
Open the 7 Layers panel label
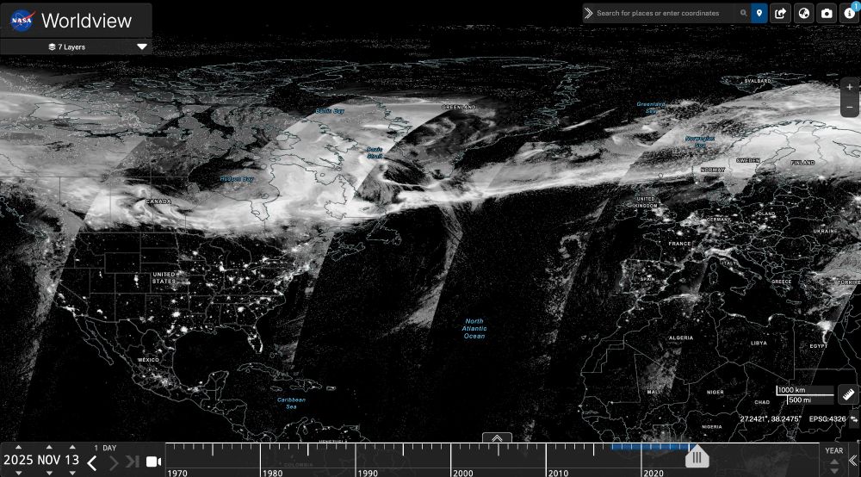coord(66,46)
